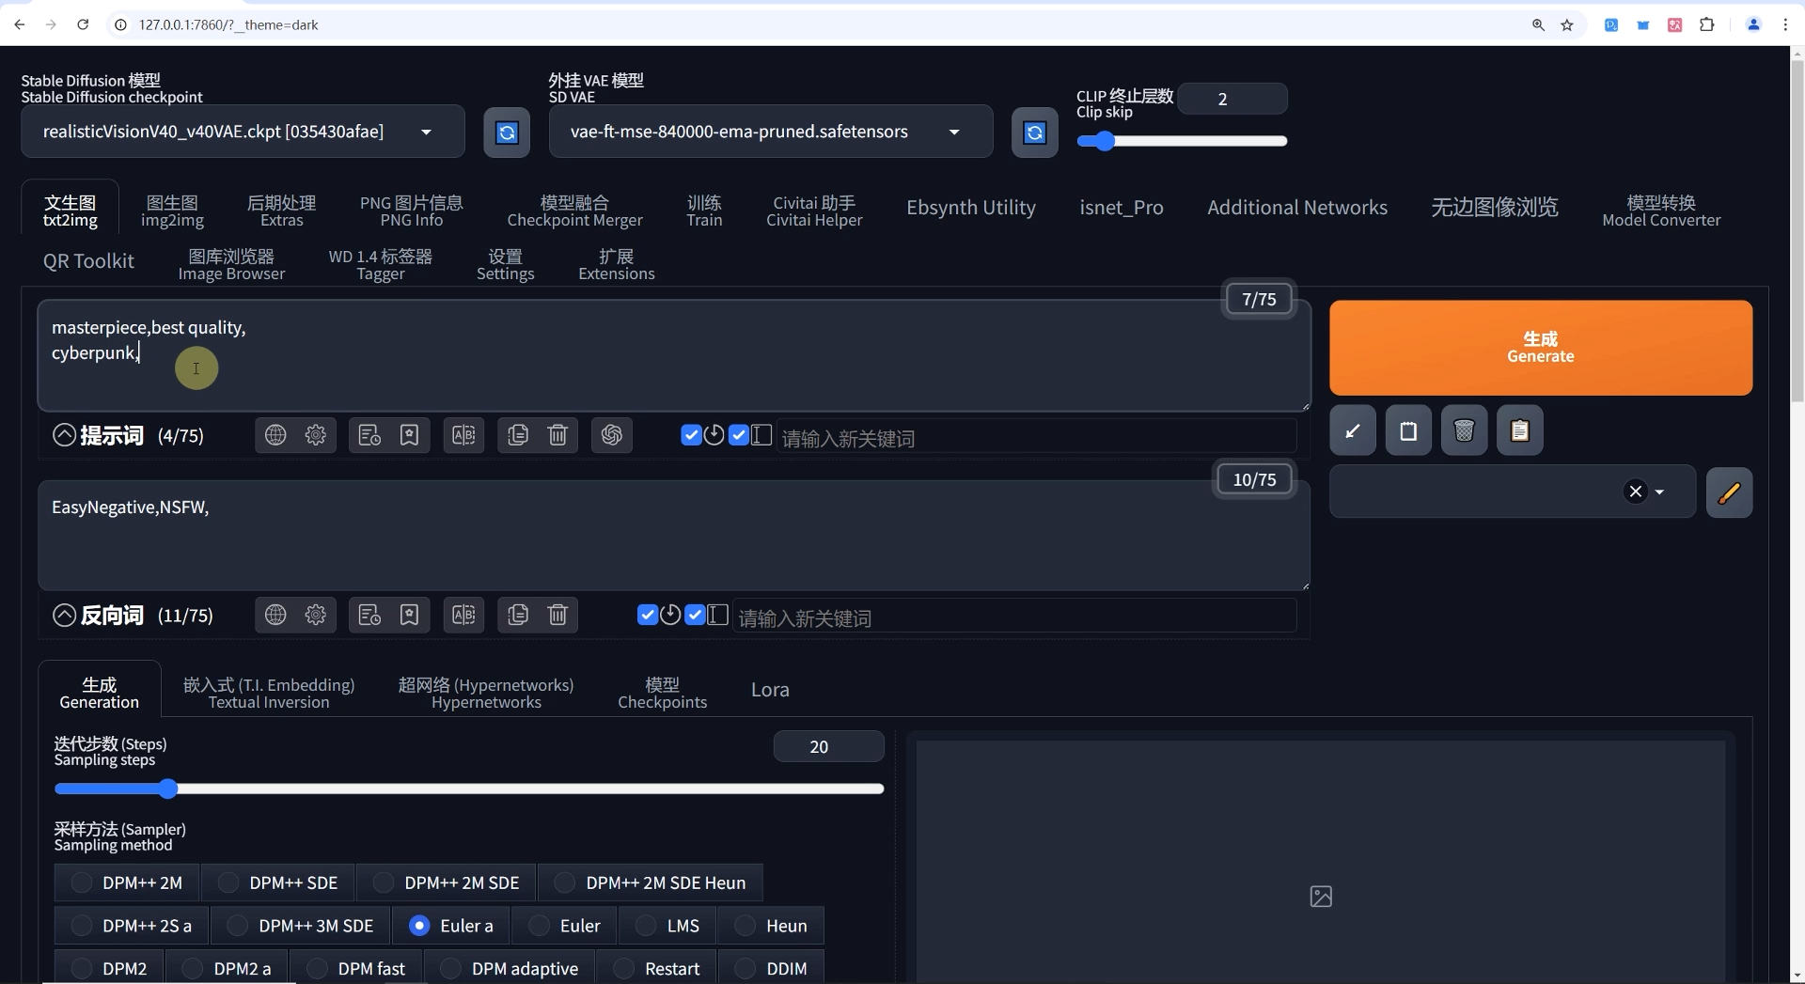Refresh the SD VAE list
Viewport: 1805px width, 984px height.
(x=1035, y=133)
